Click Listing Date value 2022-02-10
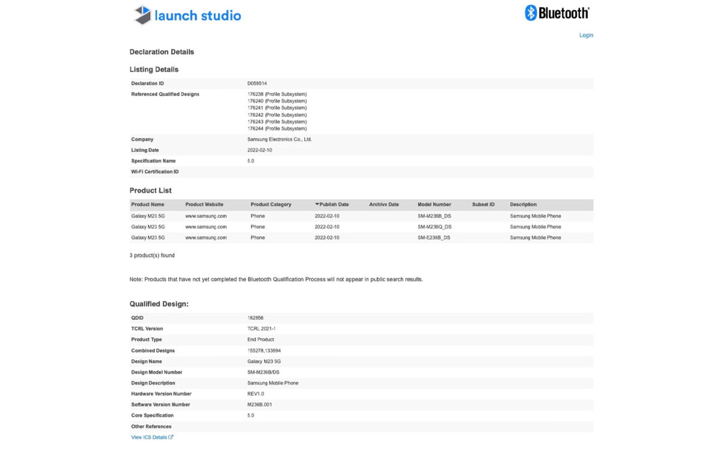This screenshot has width=719, height=449. click(x=260, y=150)
